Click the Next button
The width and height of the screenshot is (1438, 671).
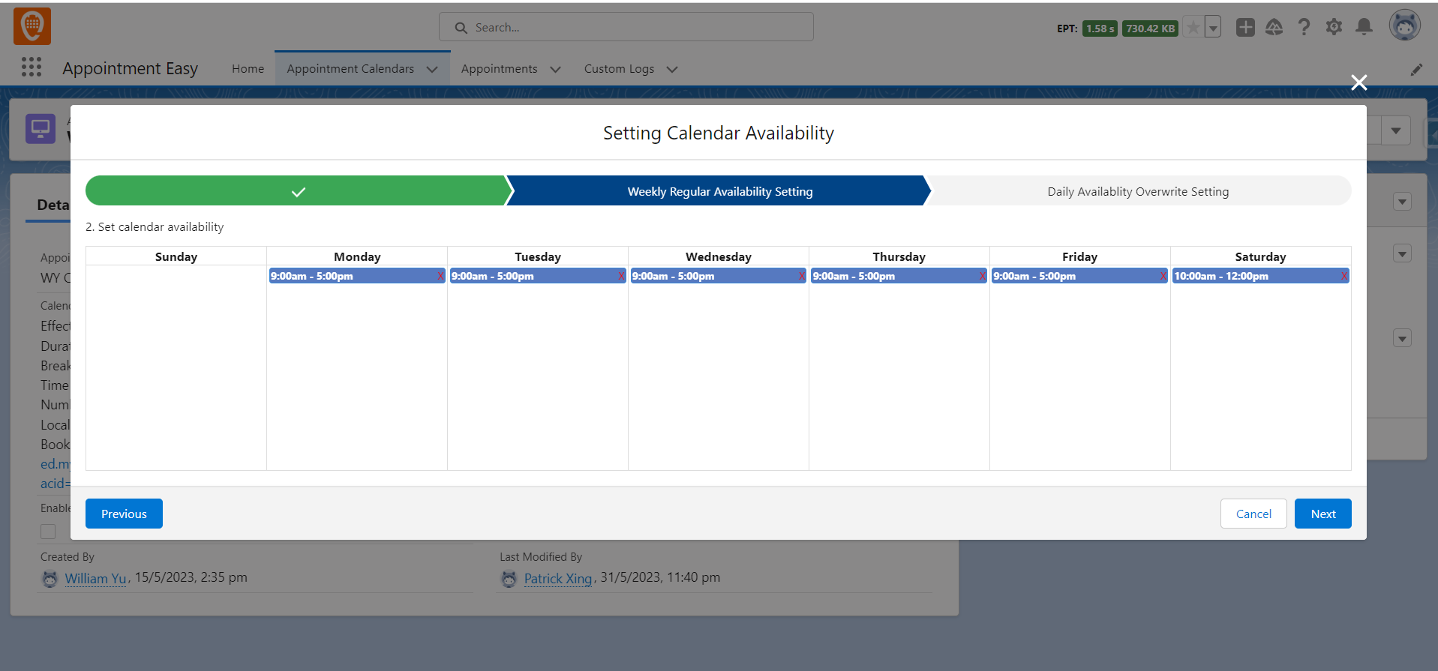coord(1322,514)
